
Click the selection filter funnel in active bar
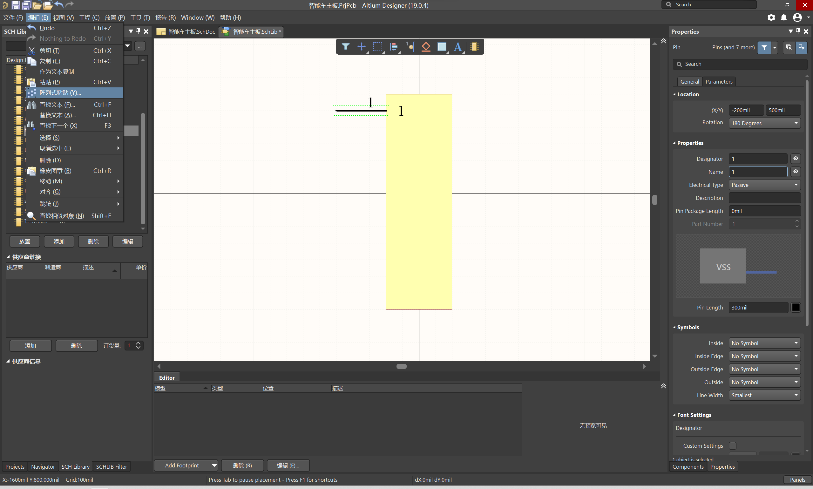345,47
